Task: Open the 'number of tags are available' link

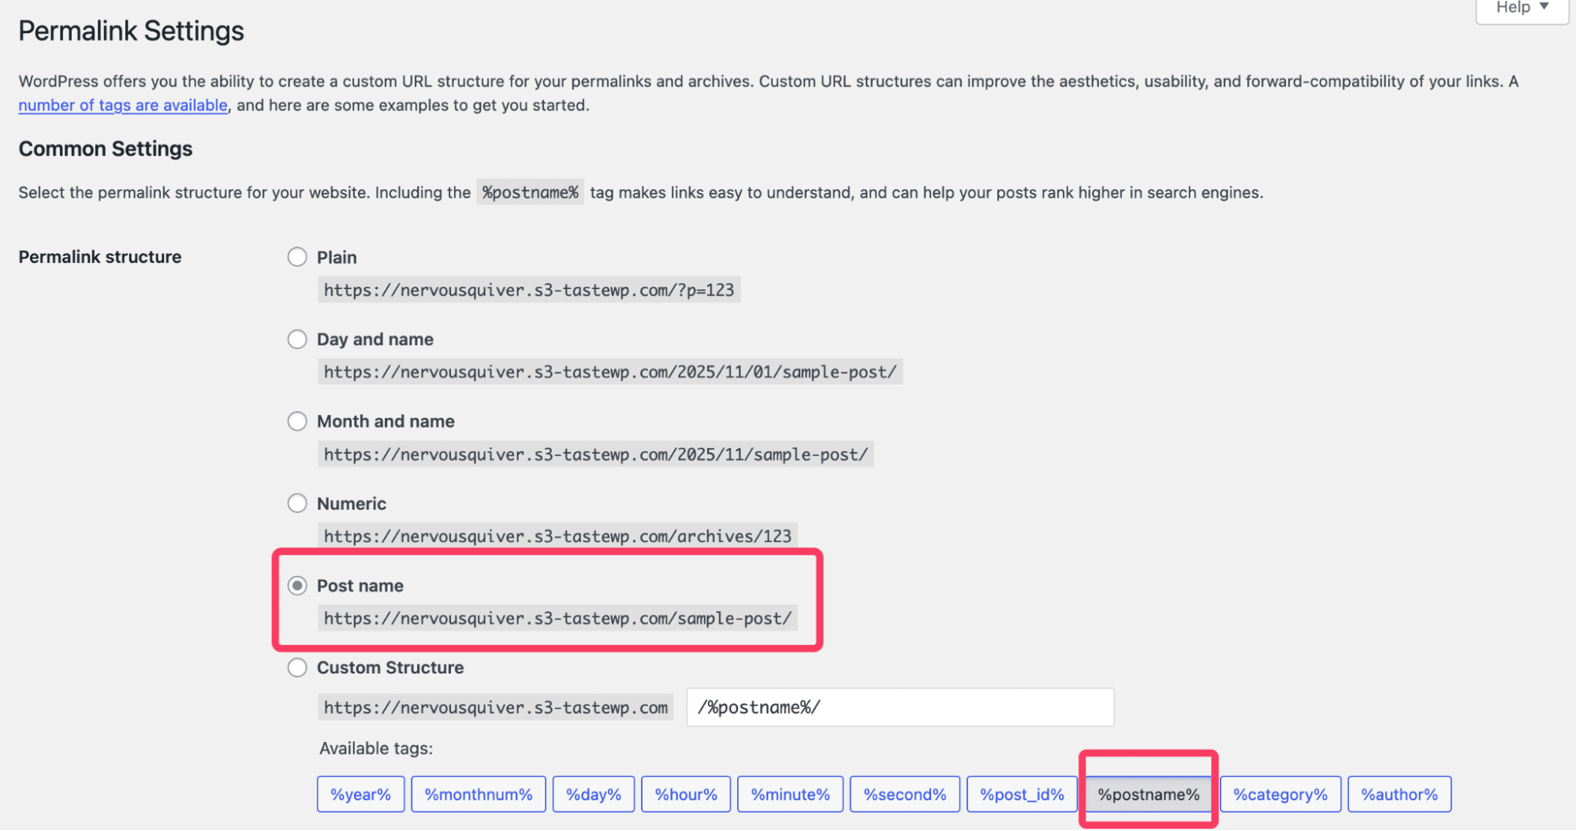Action: (123, 105)
